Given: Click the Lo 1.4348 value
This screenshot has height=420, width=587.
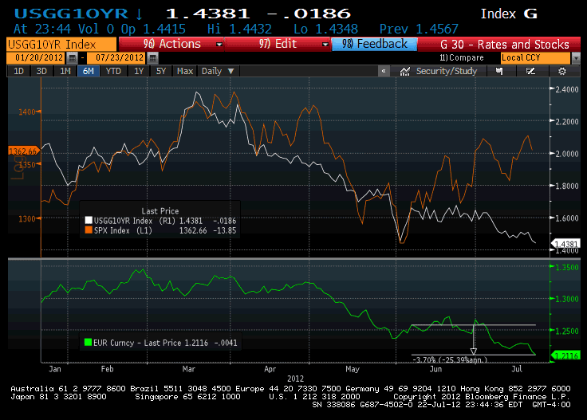Looking at the screenshot, I should click(x=325, y=29).
